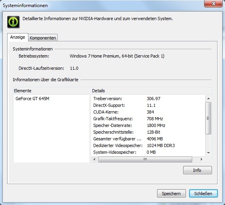Click the Speicherschnittstelle: label
Screen dimensions: 225x205
(x=113, y=132)
